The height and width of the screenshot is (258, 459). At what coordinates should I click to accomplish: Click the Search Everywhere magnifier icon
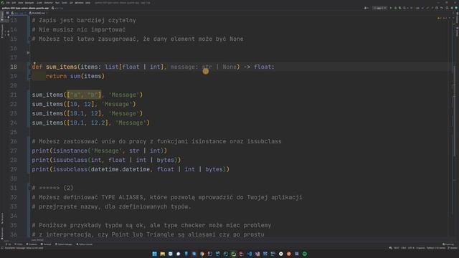pyautogui.click(x=447, y=8)
